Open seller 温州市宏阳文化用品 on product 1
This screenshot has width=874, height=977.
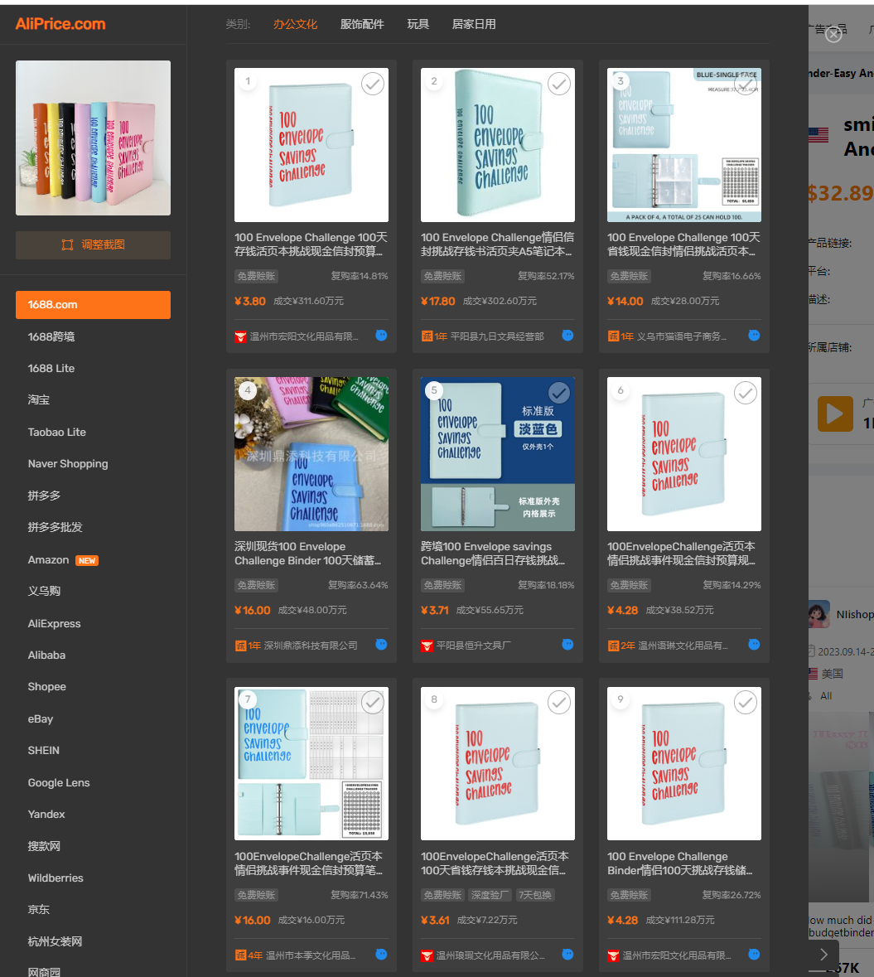pos(304,336)
